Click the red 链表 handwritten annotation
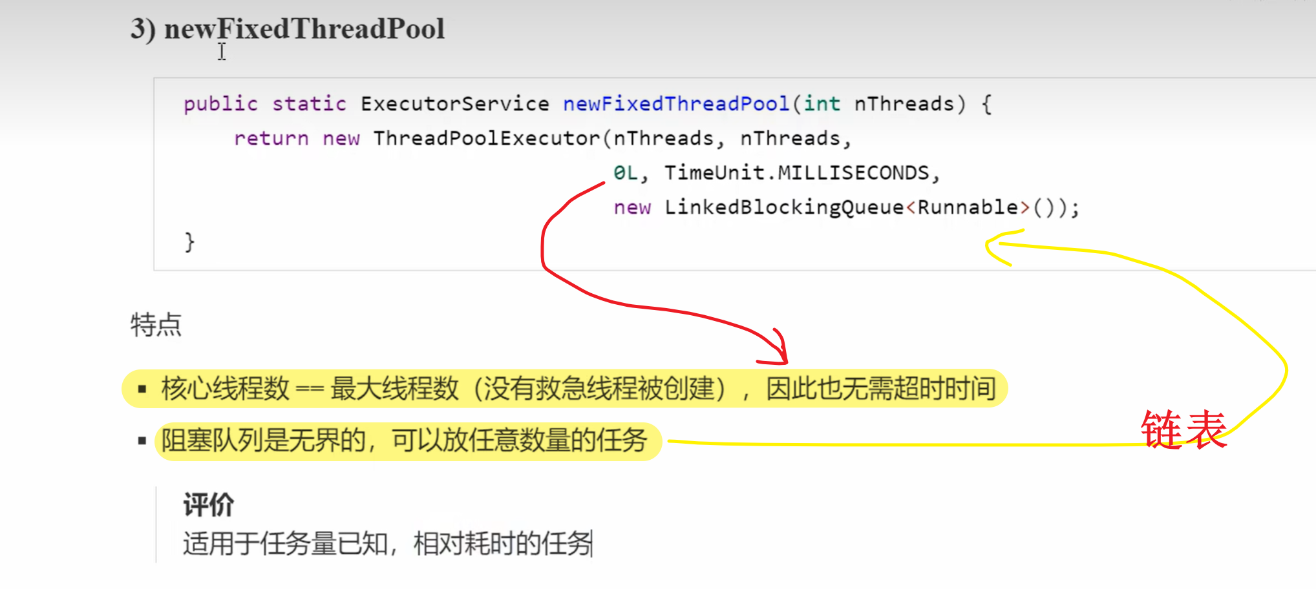Image resolution: width=1316 pixels, height=589 pixels. 1183,430
